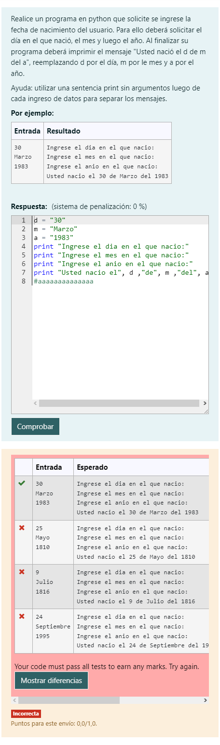Click the 'Your code must pass all tests' message
The image size is (220, 745).
[x=107, y=666]
